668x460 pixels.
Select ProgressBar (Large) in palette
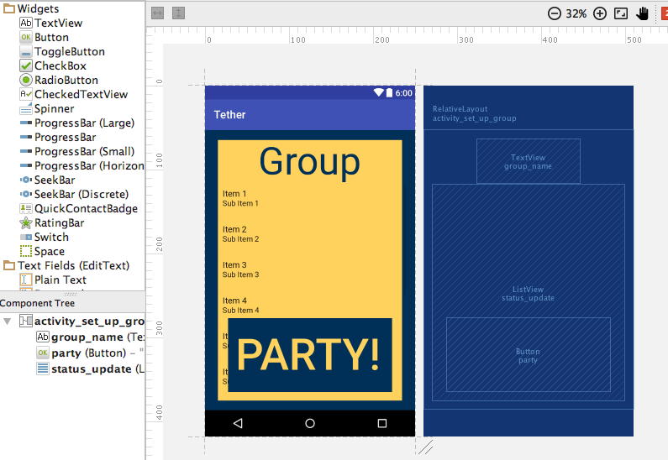click(77, 123)
